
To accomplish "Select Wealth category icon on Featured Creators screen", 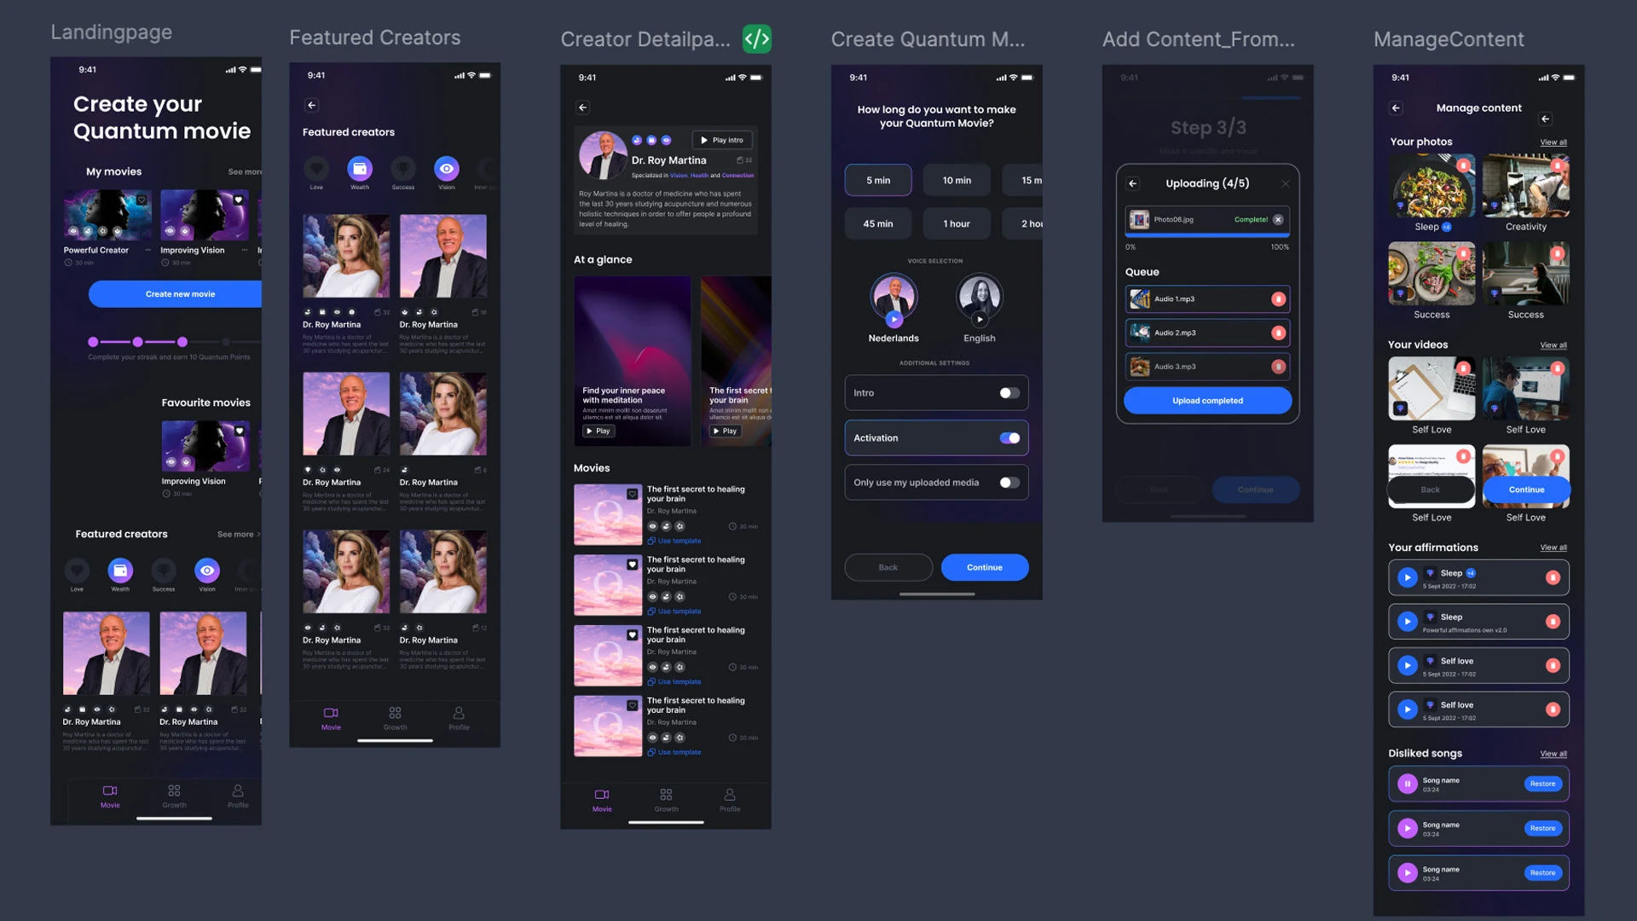I will pyautogui.click(x=360, y=169).
